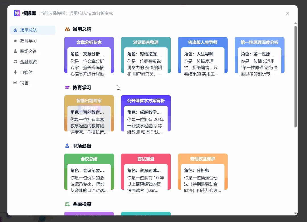Select 教育学习 in the sidebar
307x222 pixels.
tap(32, 41)
